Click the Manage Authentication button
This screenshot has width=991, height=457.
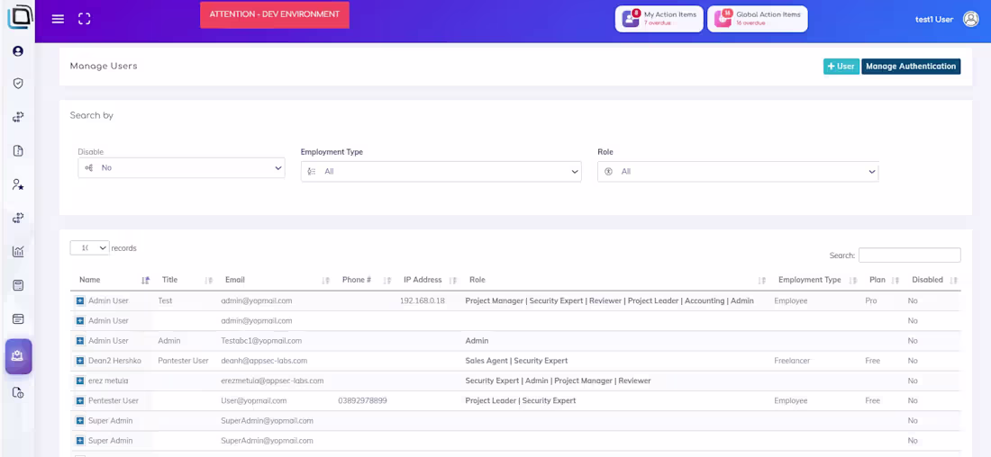911,67
